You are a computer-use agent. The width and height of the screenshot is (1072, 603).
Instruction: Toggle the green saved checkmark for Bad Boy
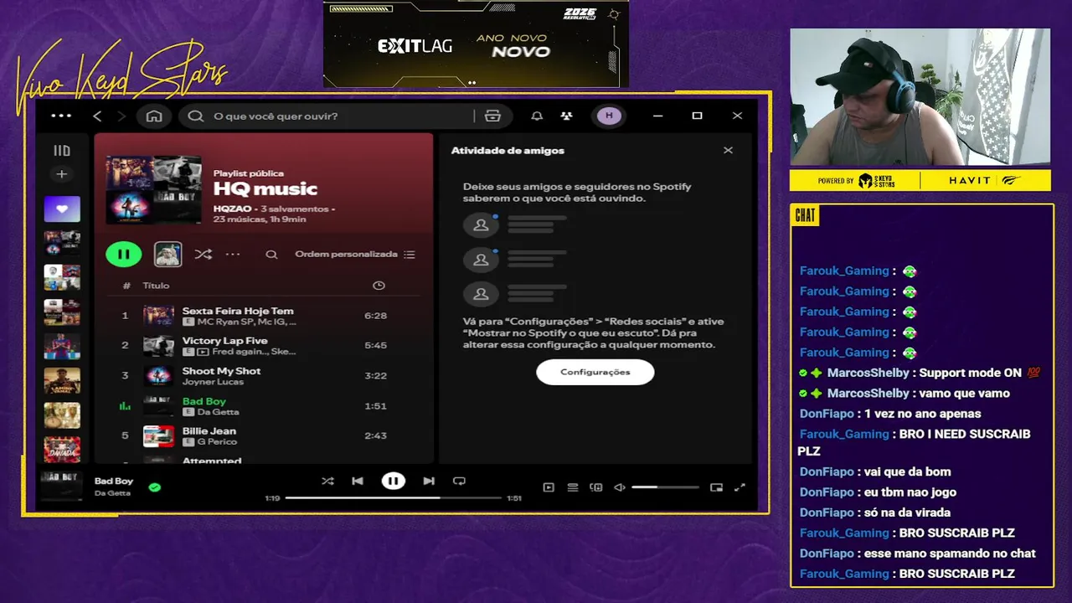pos(154,487)
